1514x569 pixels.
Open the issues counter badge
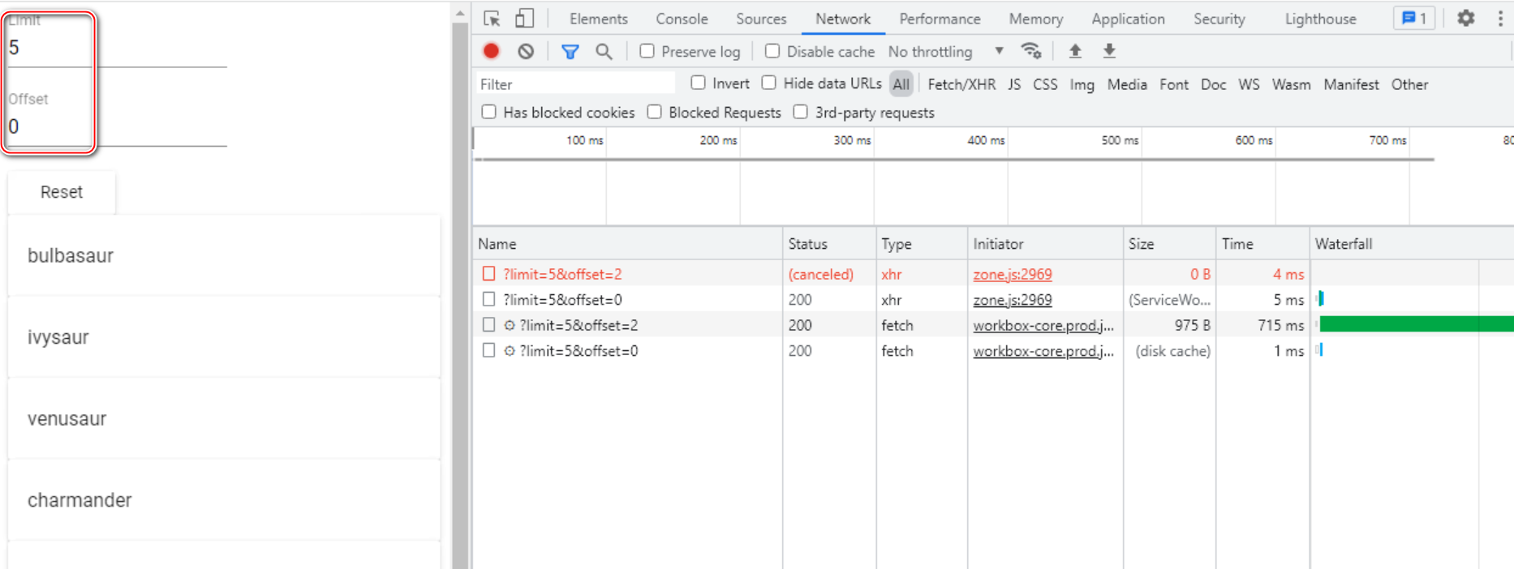pyautogui.click(x=1414, y=18)
